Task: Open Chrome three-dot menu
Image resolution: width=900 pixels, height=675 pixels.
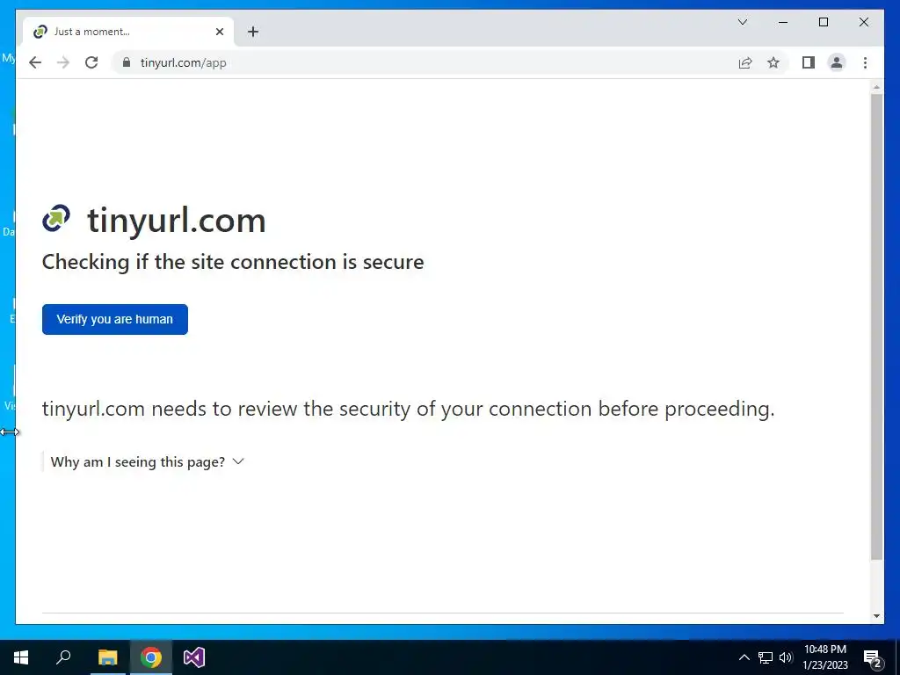Action: coord(865,62)
